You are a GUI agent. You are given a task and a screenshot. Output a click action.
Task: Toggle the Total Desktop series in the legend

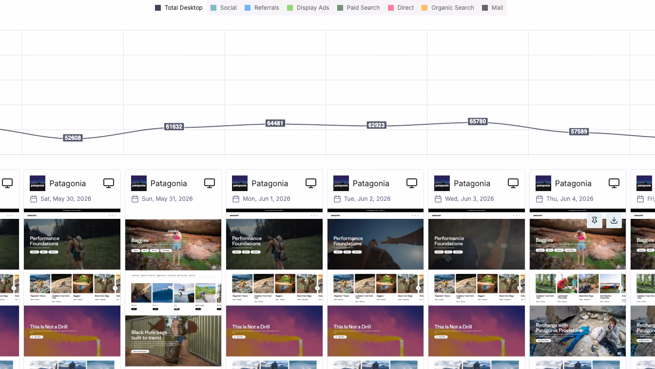179,8
